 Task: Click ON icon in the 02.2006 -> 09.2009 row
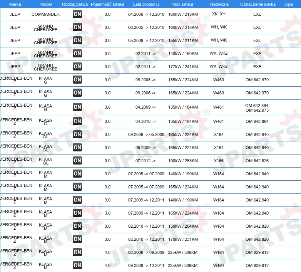point(77,252)
